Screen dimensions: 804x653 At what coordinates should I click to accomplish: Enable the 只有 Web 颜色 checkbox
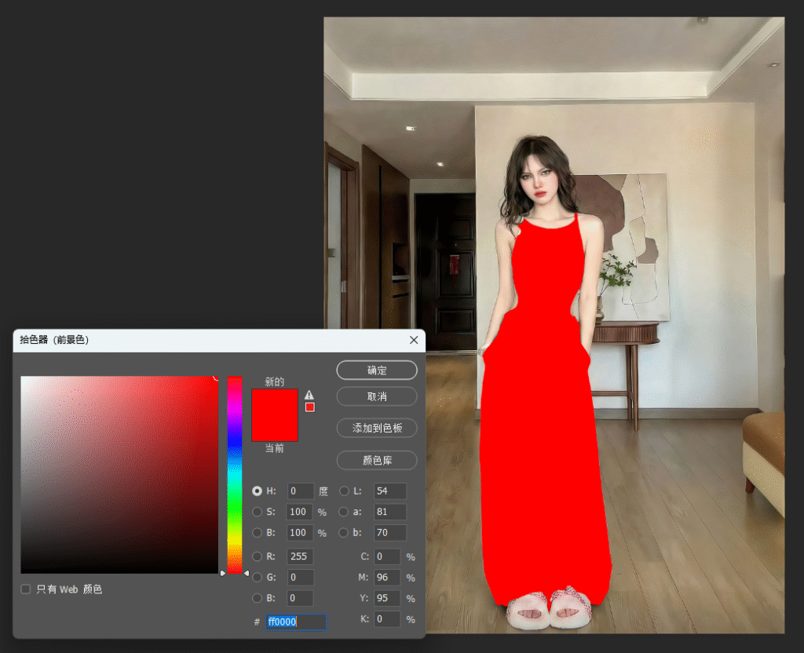click(x=26, y=589)
